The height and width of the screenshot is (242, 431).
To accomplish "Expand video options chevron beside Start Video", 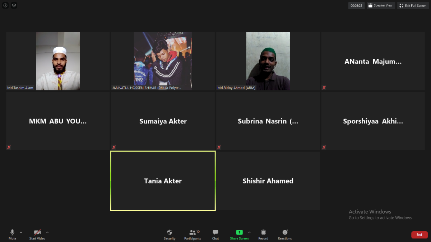I will click(x=47, y=232).
